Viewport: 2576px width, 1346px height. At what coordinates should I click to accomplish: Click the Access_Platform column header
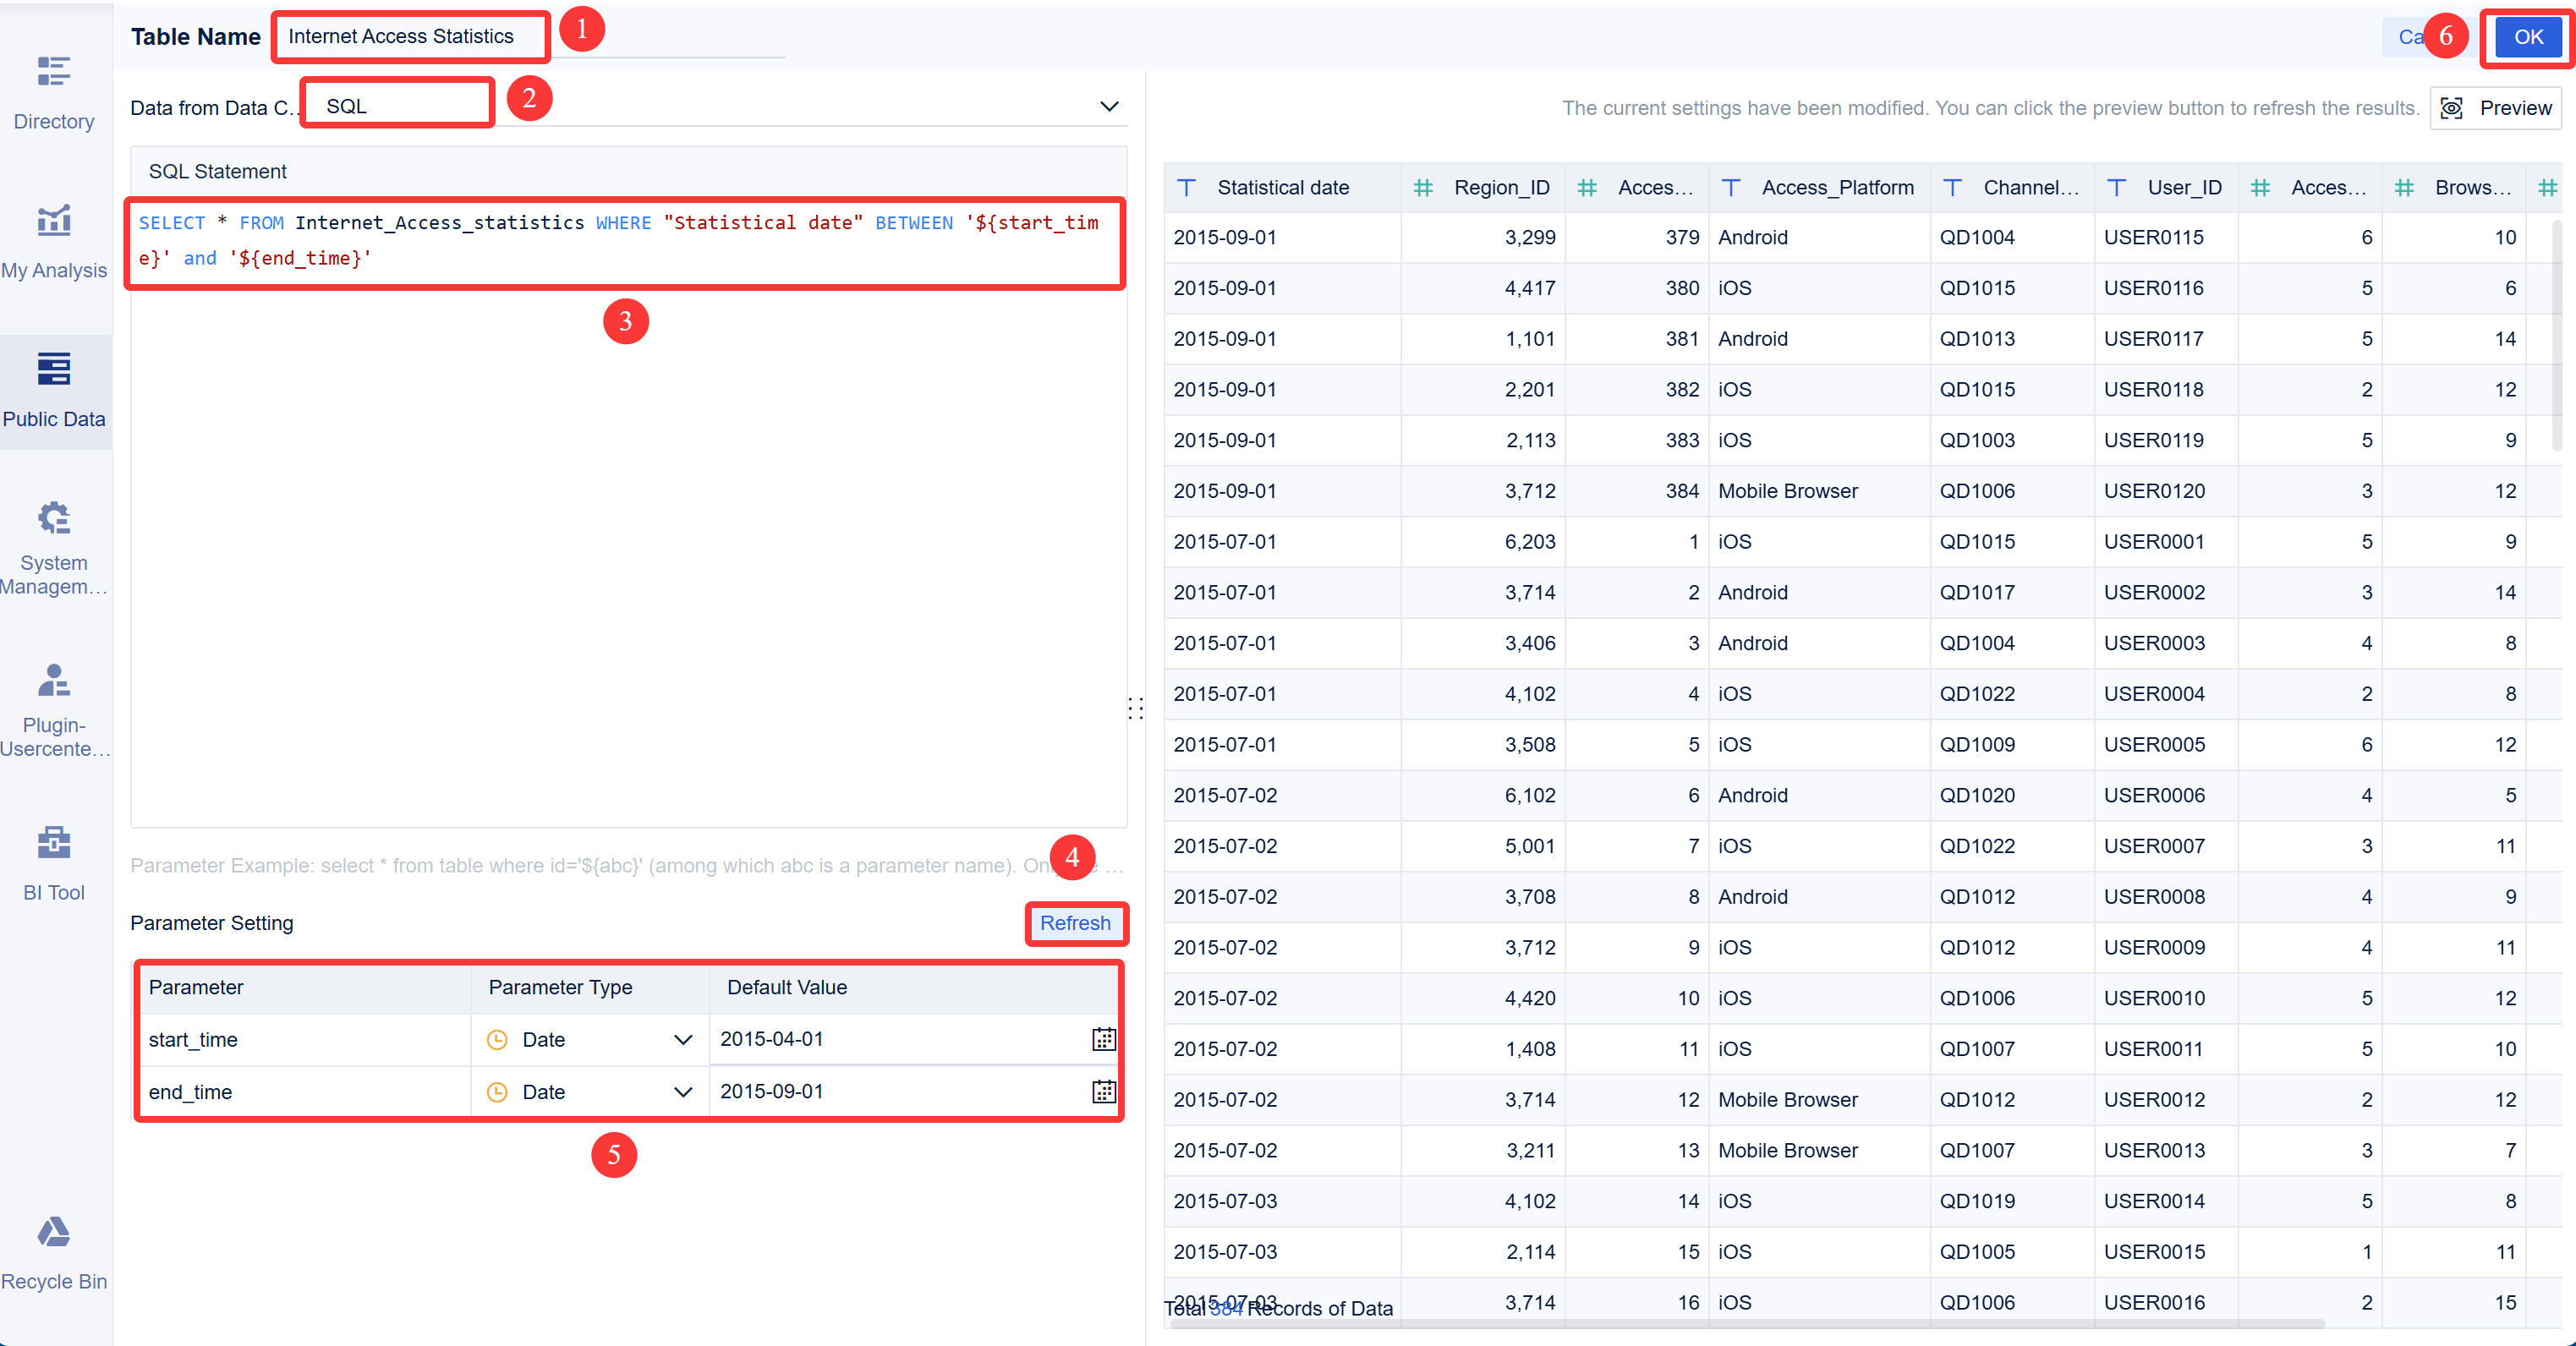click(x=1818, y=187)
